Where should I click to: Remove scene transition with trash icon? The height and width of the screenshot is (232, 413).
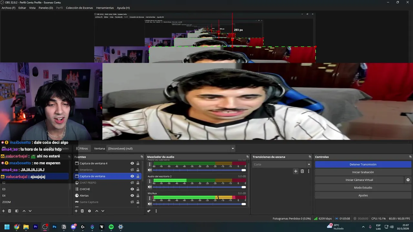pyautogui.click(x=302, y=171)
